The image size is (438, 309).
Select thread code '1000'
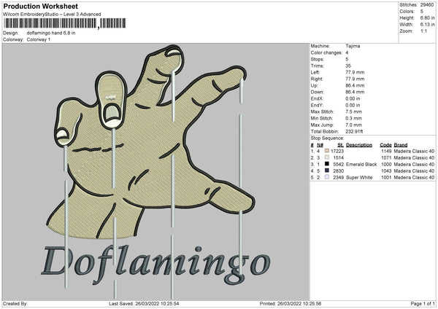(386, 165)
